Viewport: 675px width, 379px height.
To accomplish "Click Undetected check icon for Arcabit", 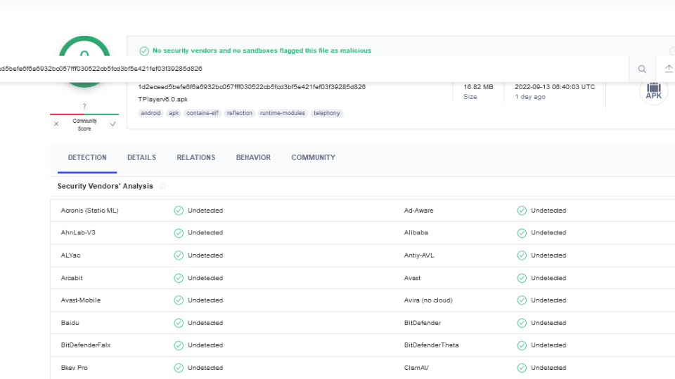I will [x=179, y=278].
